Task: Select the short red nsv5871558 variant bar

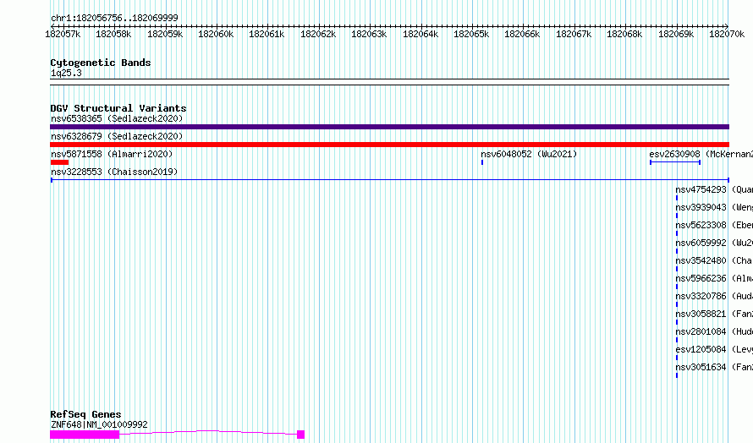Action: pos(59,162)
